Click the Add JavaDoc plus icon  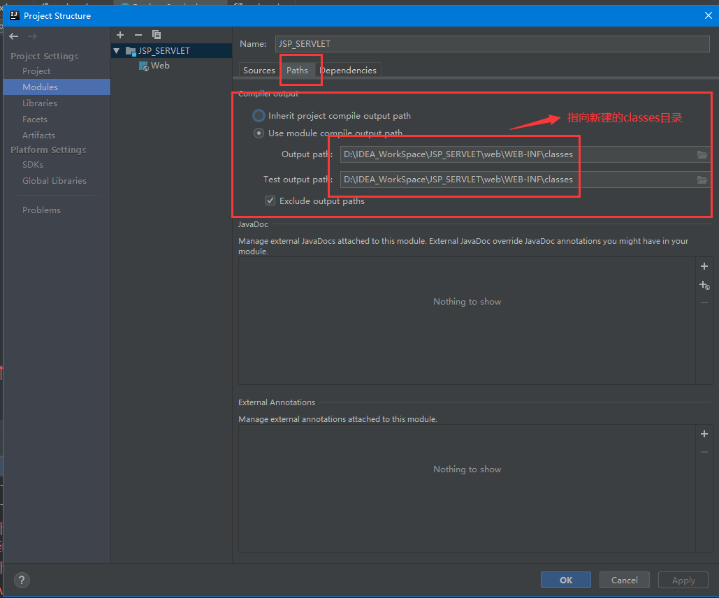click(704, 266)
